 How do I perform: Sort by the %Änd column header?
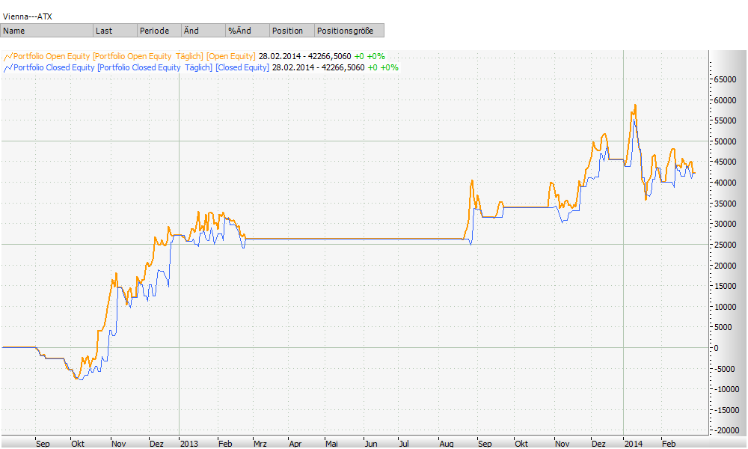coord(247,31)
